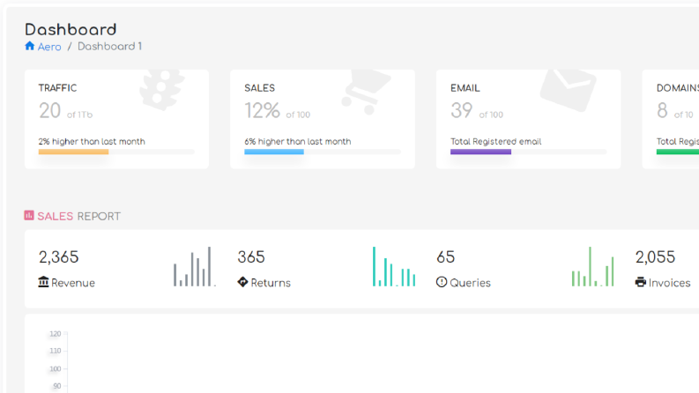Screen dimensions: 699x393
Task: Click the green Queries sparkline chart
Action: tap(593, 266)
